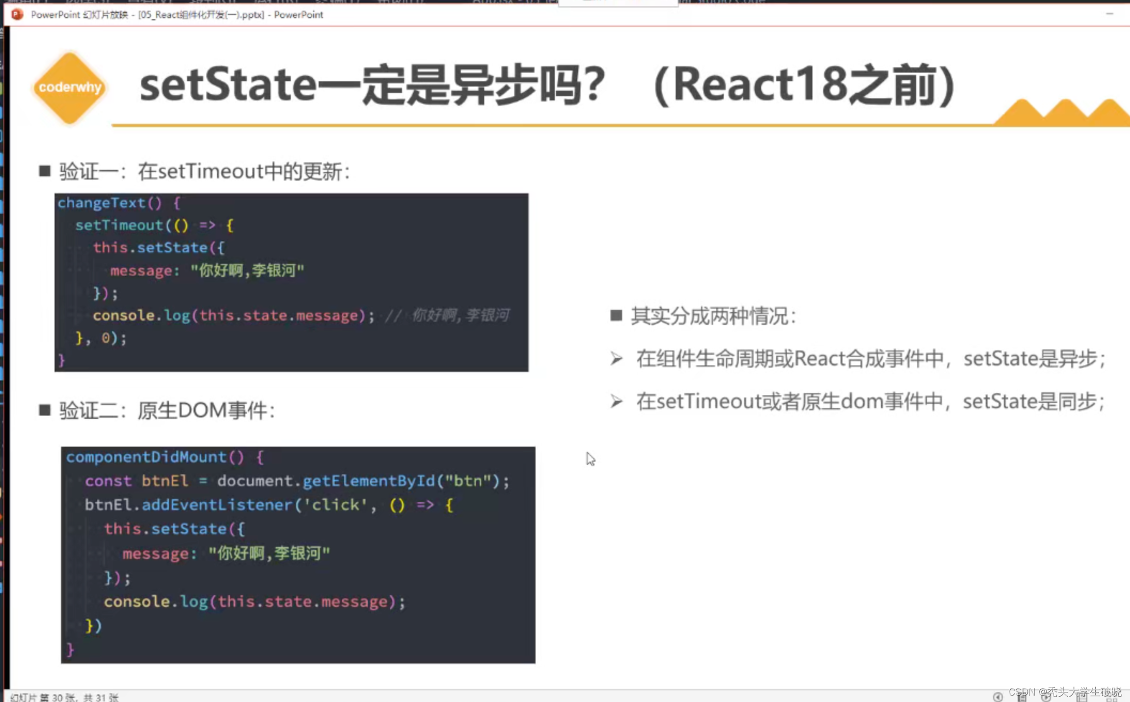Screen dimensions: 1130x702
Task: Click the message string line in the second code block
Action: pos(227,553)
